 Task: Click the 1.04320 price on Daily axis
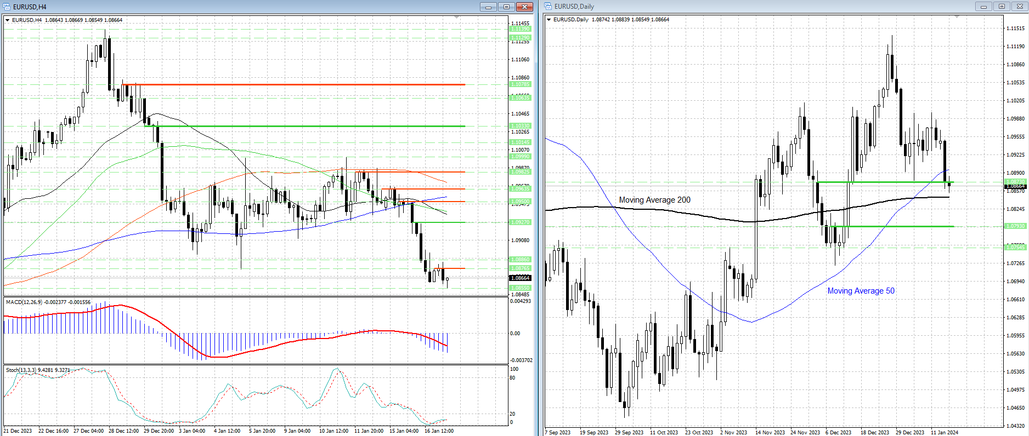(x=1015, y=426)
